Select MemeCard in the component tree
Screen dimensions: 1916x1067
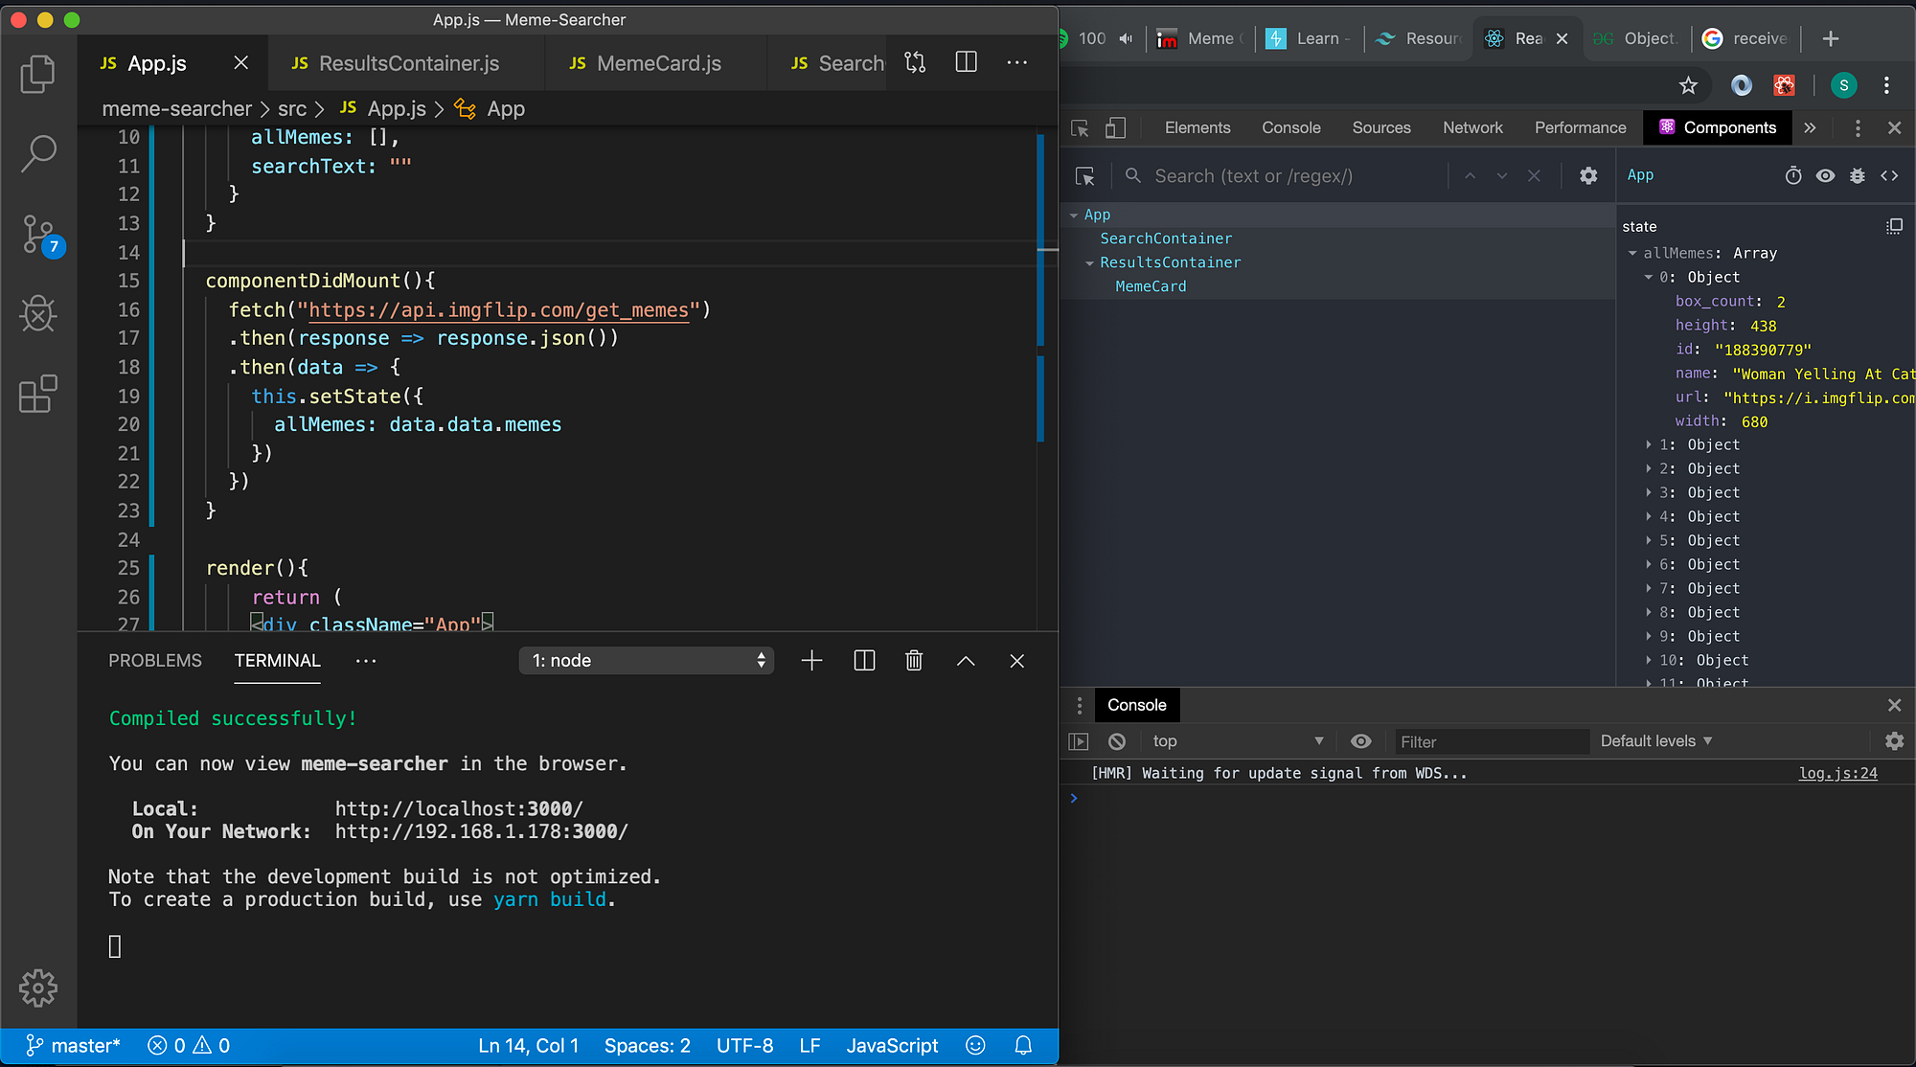(1151, 286)
